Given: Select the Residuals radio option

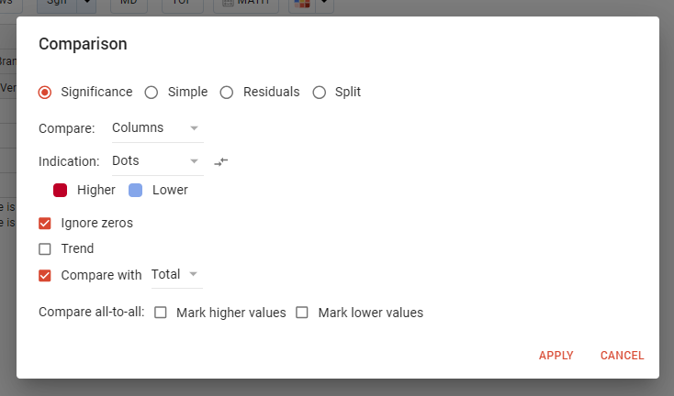Looking at the screenshot, I should pos(227,92).
